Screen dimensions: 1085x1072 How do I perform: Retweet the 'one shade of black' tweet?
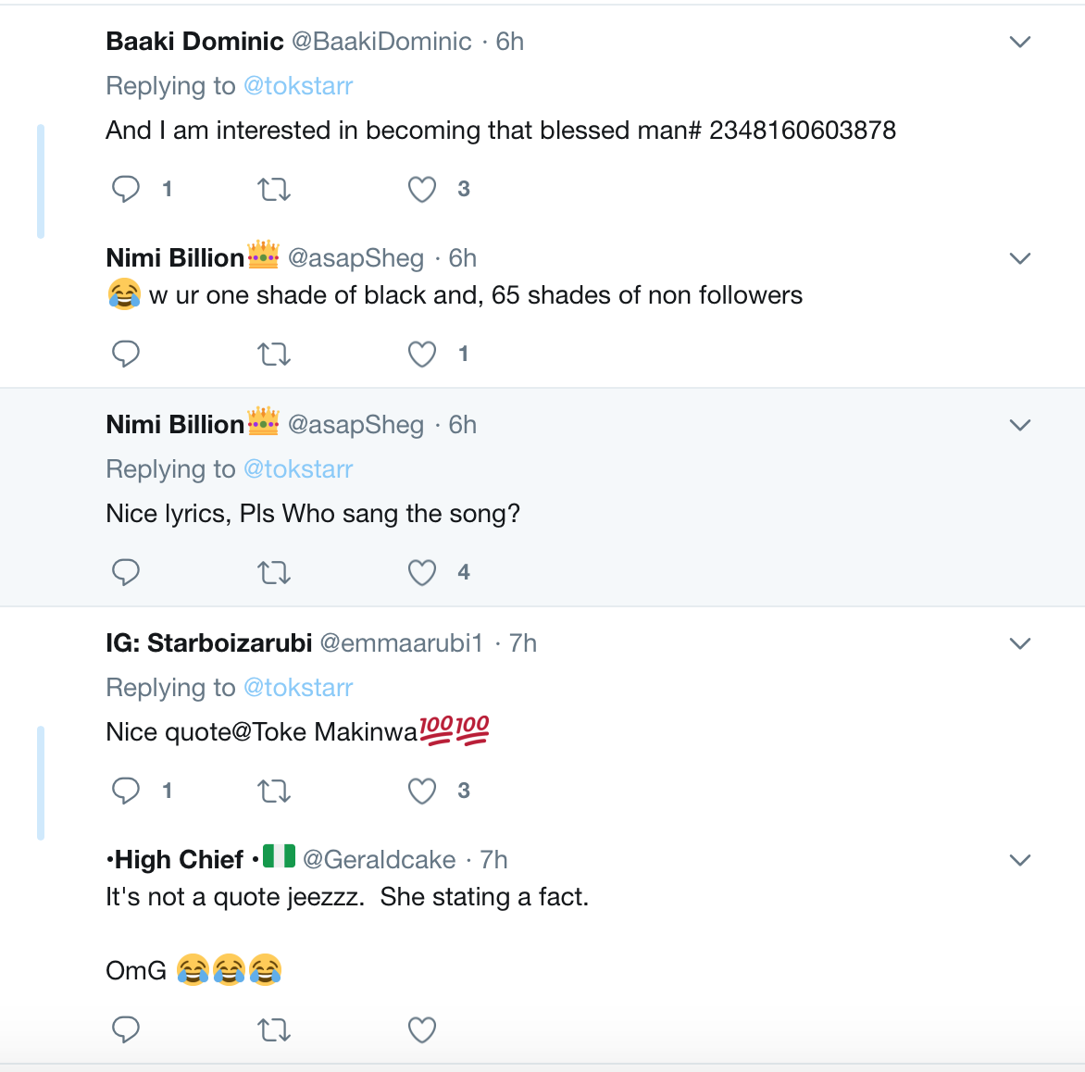274,355
